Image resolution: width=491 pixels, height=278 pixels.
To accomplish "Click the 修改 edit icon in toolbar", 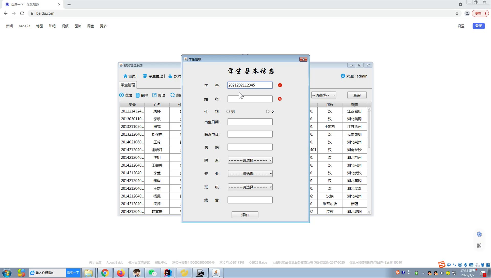I will click(154, 95).
